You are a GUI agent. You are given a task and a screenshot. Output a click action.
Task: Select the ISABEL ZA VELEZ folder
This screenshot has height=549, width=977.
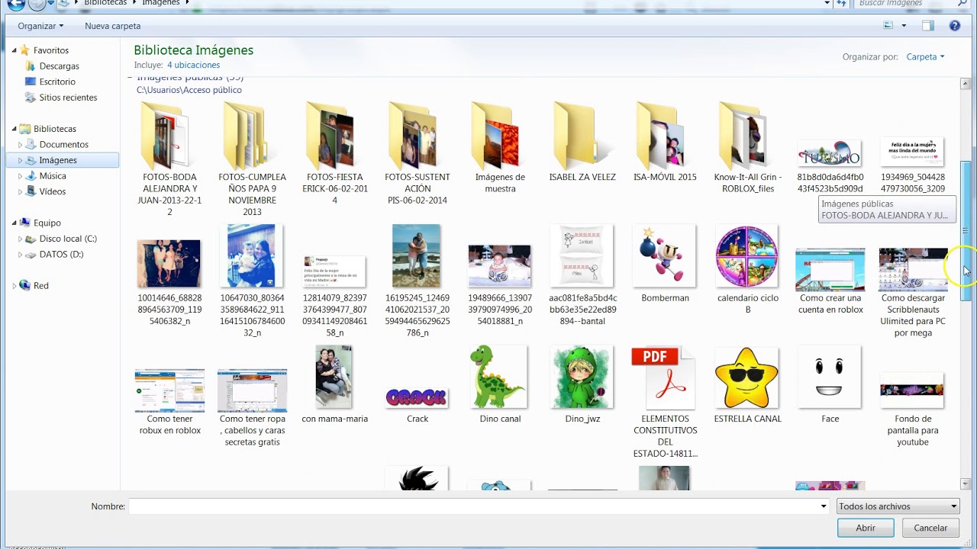582,141
